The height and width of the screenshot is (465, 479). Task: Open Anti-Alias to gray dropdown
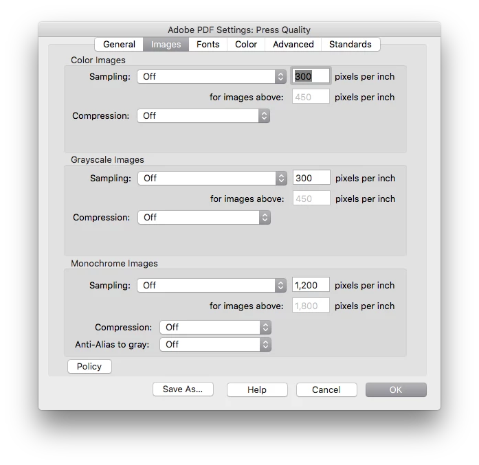[215, 344]
